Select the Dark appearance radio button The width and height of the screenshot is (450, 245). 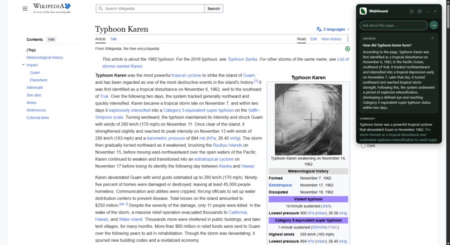pos(363,146)
